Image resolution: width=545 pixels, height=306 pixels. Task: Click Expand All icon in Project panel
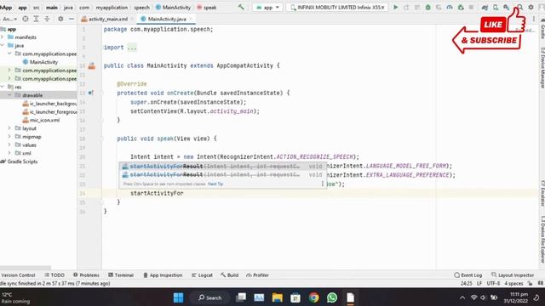[x=36, y=19]
